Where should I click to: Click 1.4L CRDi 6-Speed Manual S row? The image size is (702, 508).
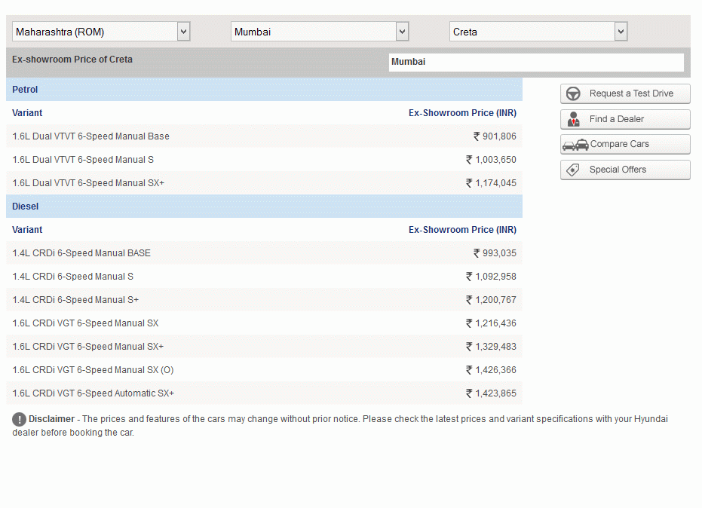click(264, 277)
